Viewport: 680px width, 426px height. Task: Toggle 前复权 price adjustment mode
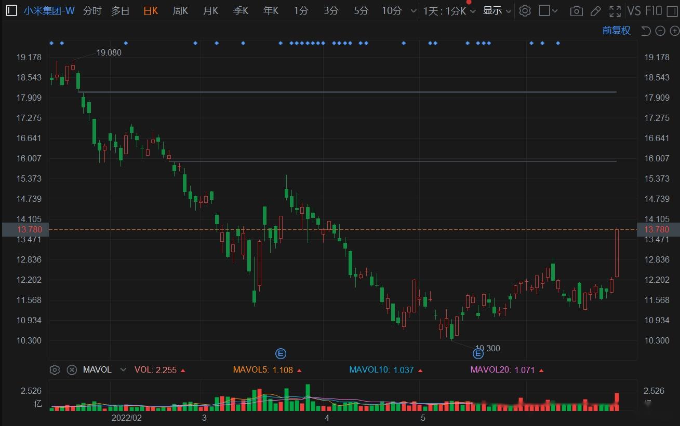[616, 31]
